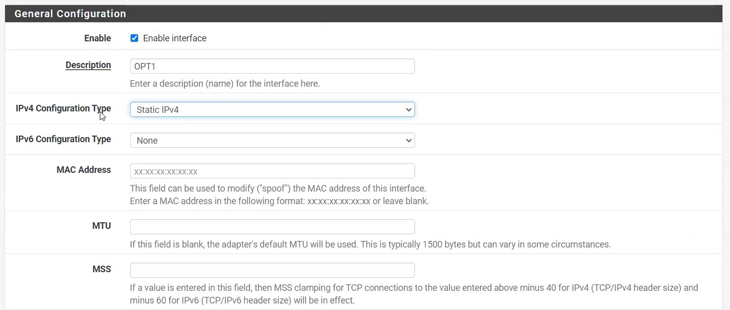730x310 pixels.
Task: Click the MAC spoof help text line
Action: point(278,189)
